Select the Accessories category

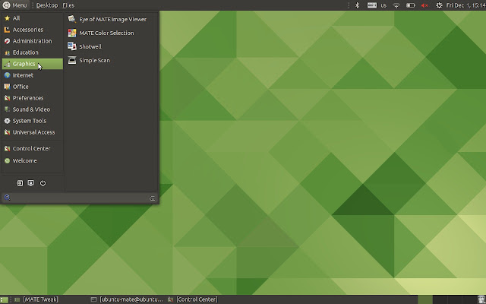click(x=32, y=30)
